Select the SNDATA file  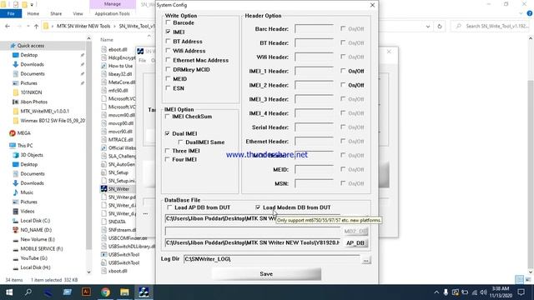[x=117, y=222]
